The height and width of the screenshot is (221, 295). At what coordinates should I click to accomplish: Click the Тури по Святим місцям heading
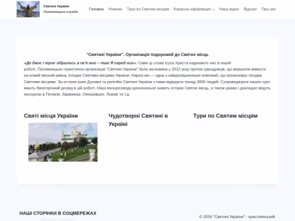(x=226, y=116)
